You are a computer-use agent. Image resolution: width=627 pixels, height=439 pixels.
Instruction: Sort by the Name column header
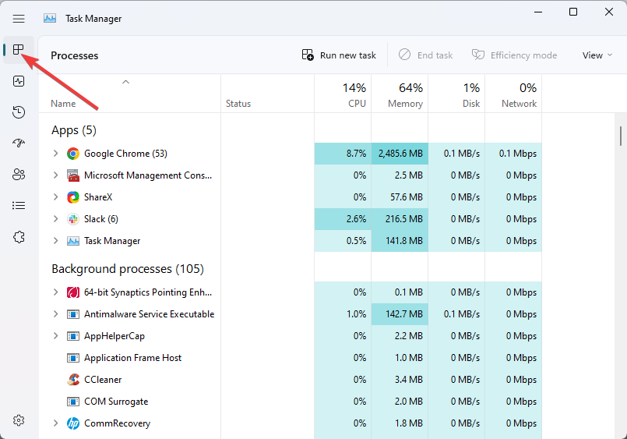pos(129,94)
